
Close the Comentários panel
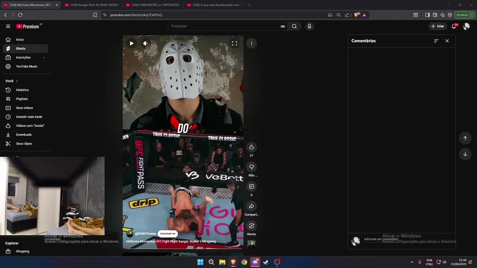[x=447, y=41]
